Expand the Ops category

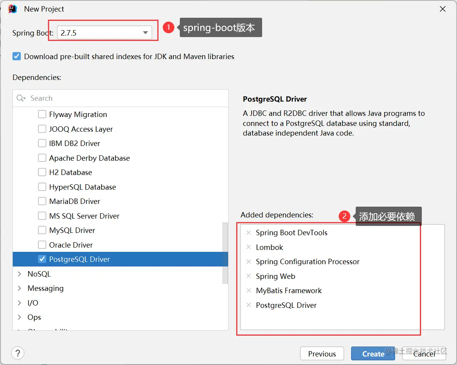pyautogui.click(x=20, y=317)
